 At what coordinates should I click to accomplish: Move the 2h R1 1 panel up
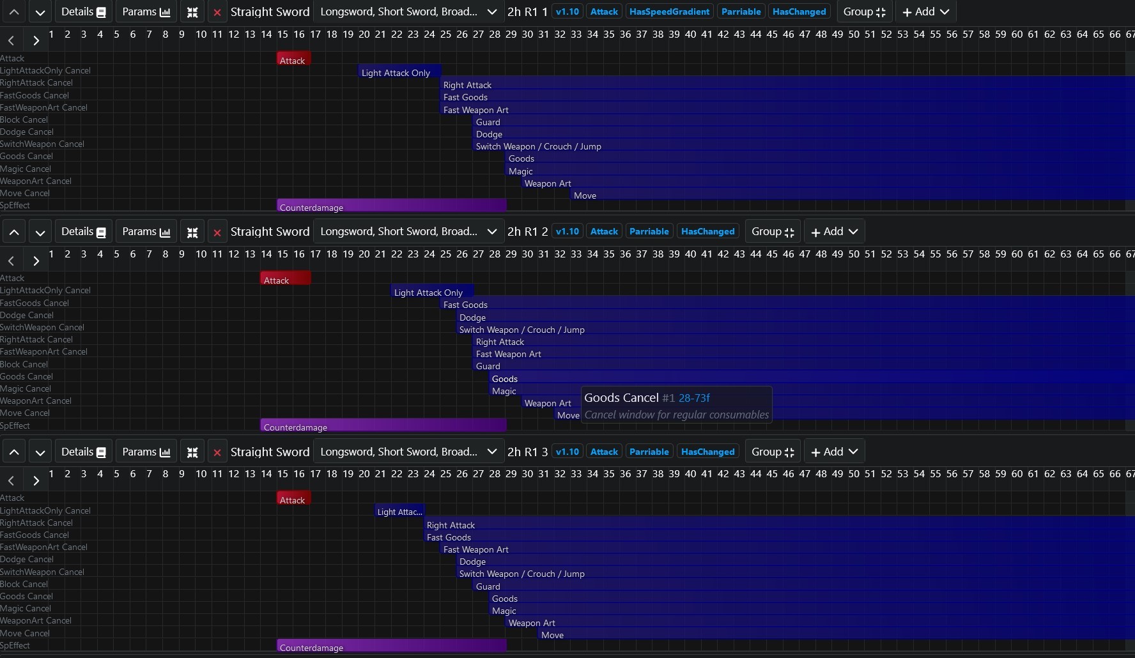point(14,12)
